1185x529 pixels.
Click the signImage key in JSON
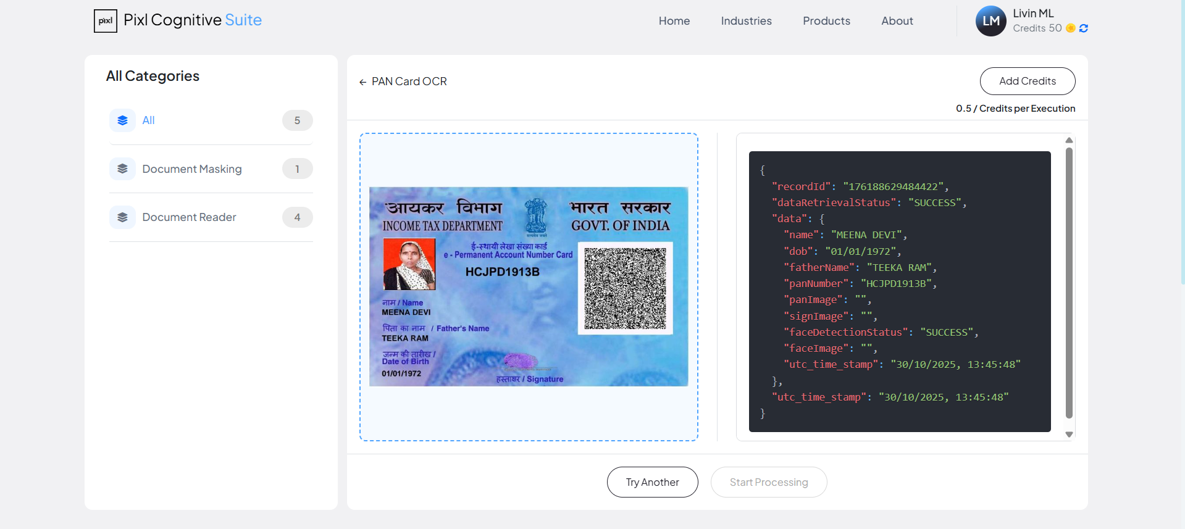pyautogui.click(x=816, y=316)
